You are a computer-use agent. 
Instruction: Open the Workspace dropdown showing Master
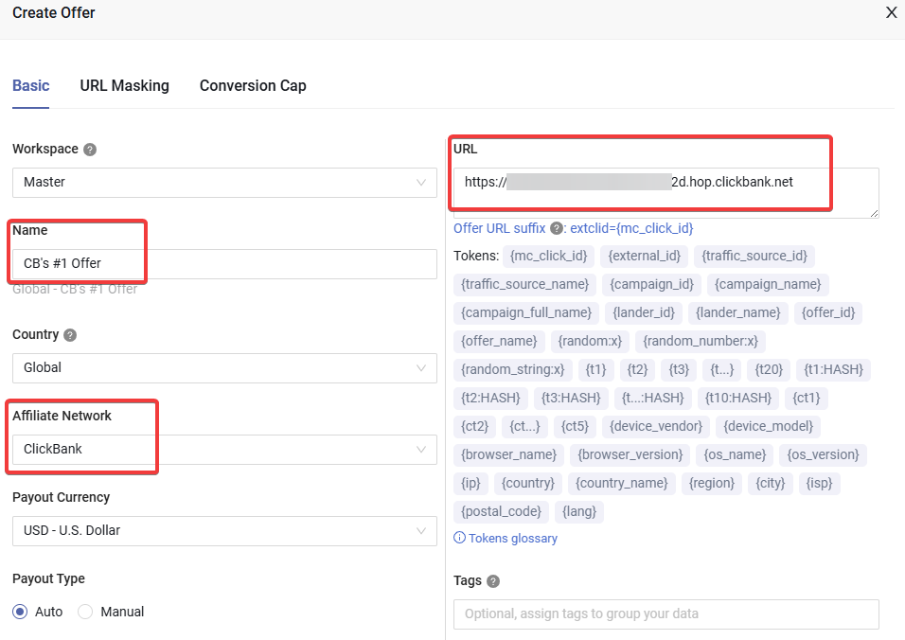224,183
